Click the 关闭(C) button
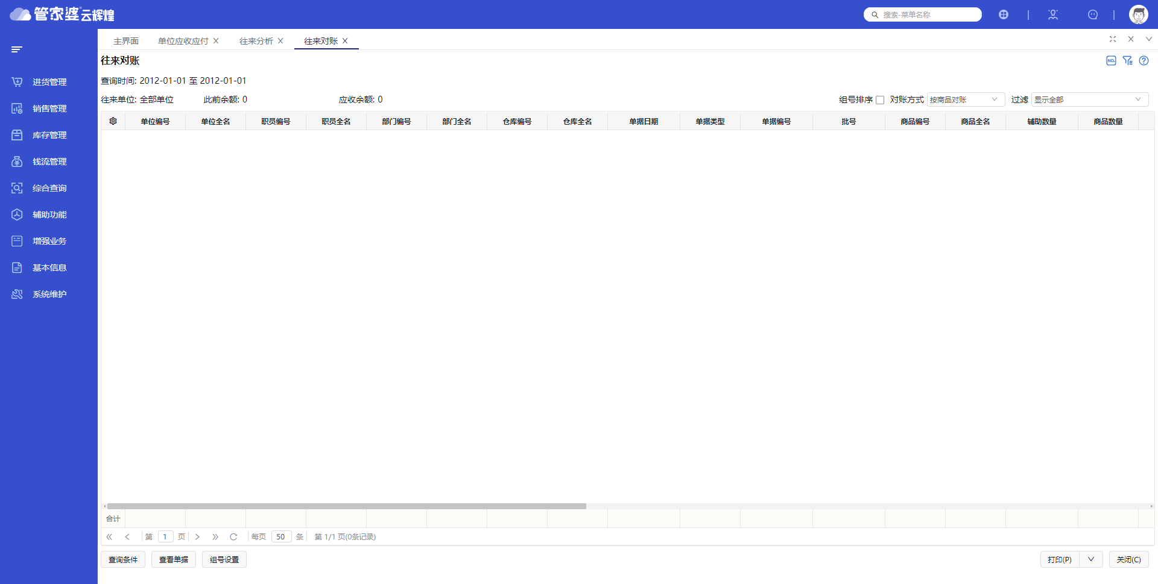 pos(1128,559)
